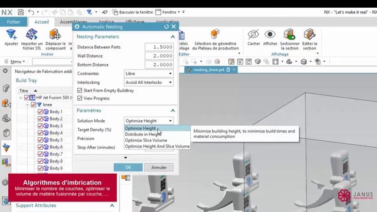Click the settings gear icon in left sidebar
Viewport: 377px width, 212px height.
[5, 71]
